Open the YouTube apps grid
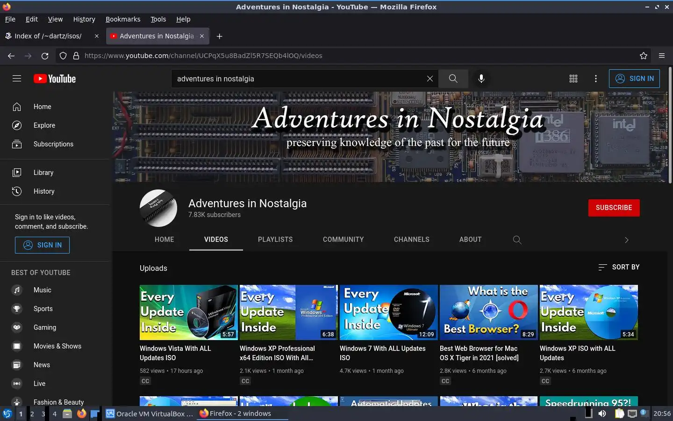Viewport: 673px width, 421px height. click(573, 79)
